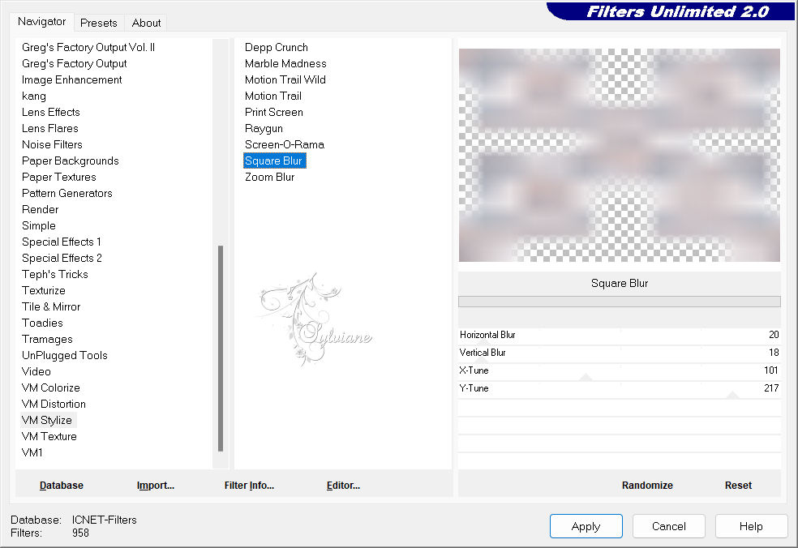Open Filter Info...
Viewport: 798px width, 548px height.
tap(250, 486)
